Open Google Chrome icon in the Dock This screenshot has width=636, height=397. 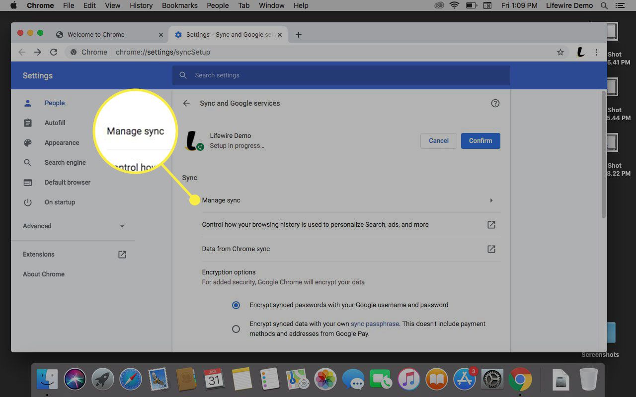point(520,380)
